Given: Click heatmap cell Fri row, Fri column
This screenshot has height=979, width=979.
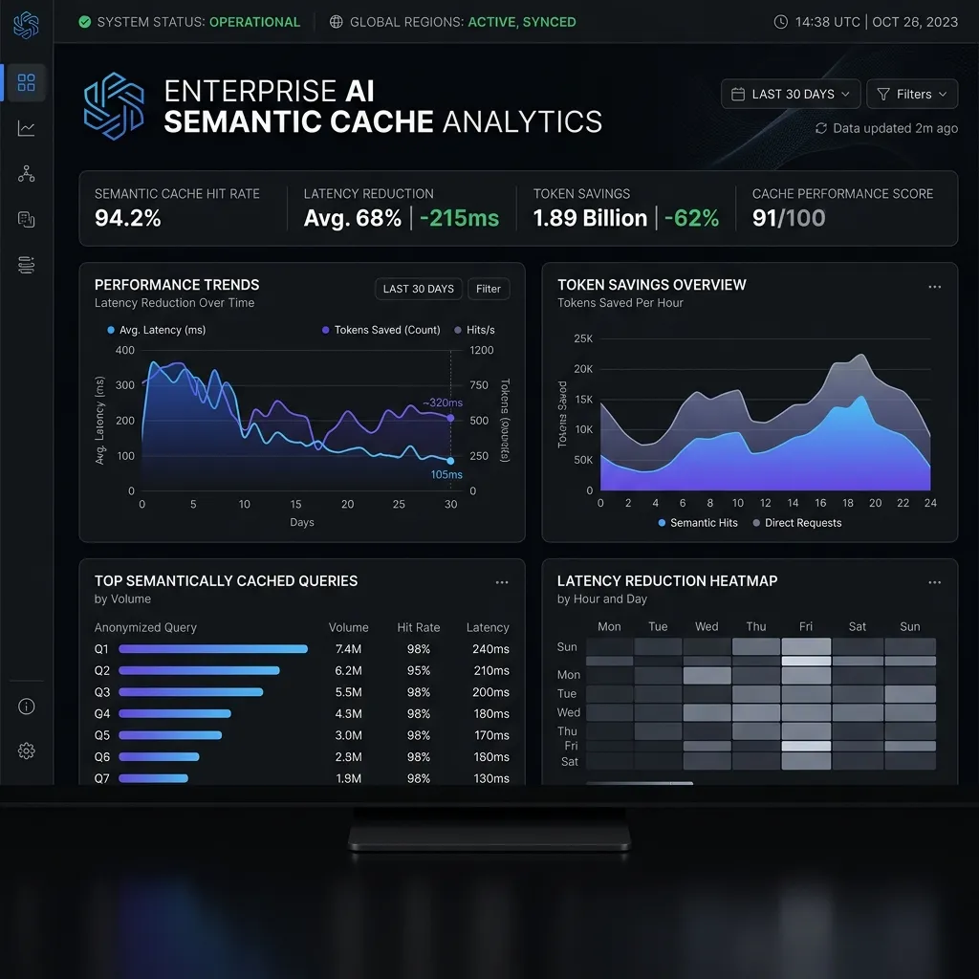Looking at the screenshot, I should click(x=806, y=746).
